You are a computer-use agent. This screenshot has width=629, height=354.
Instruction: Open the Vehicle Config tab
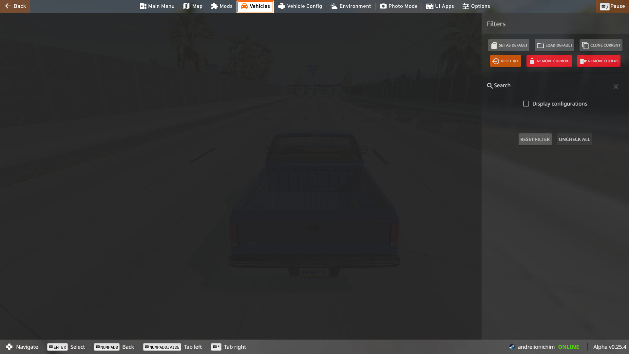300,6
